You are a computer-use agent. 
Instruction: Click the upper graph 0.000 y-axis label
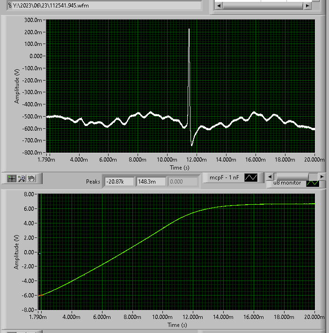(36, 56)
